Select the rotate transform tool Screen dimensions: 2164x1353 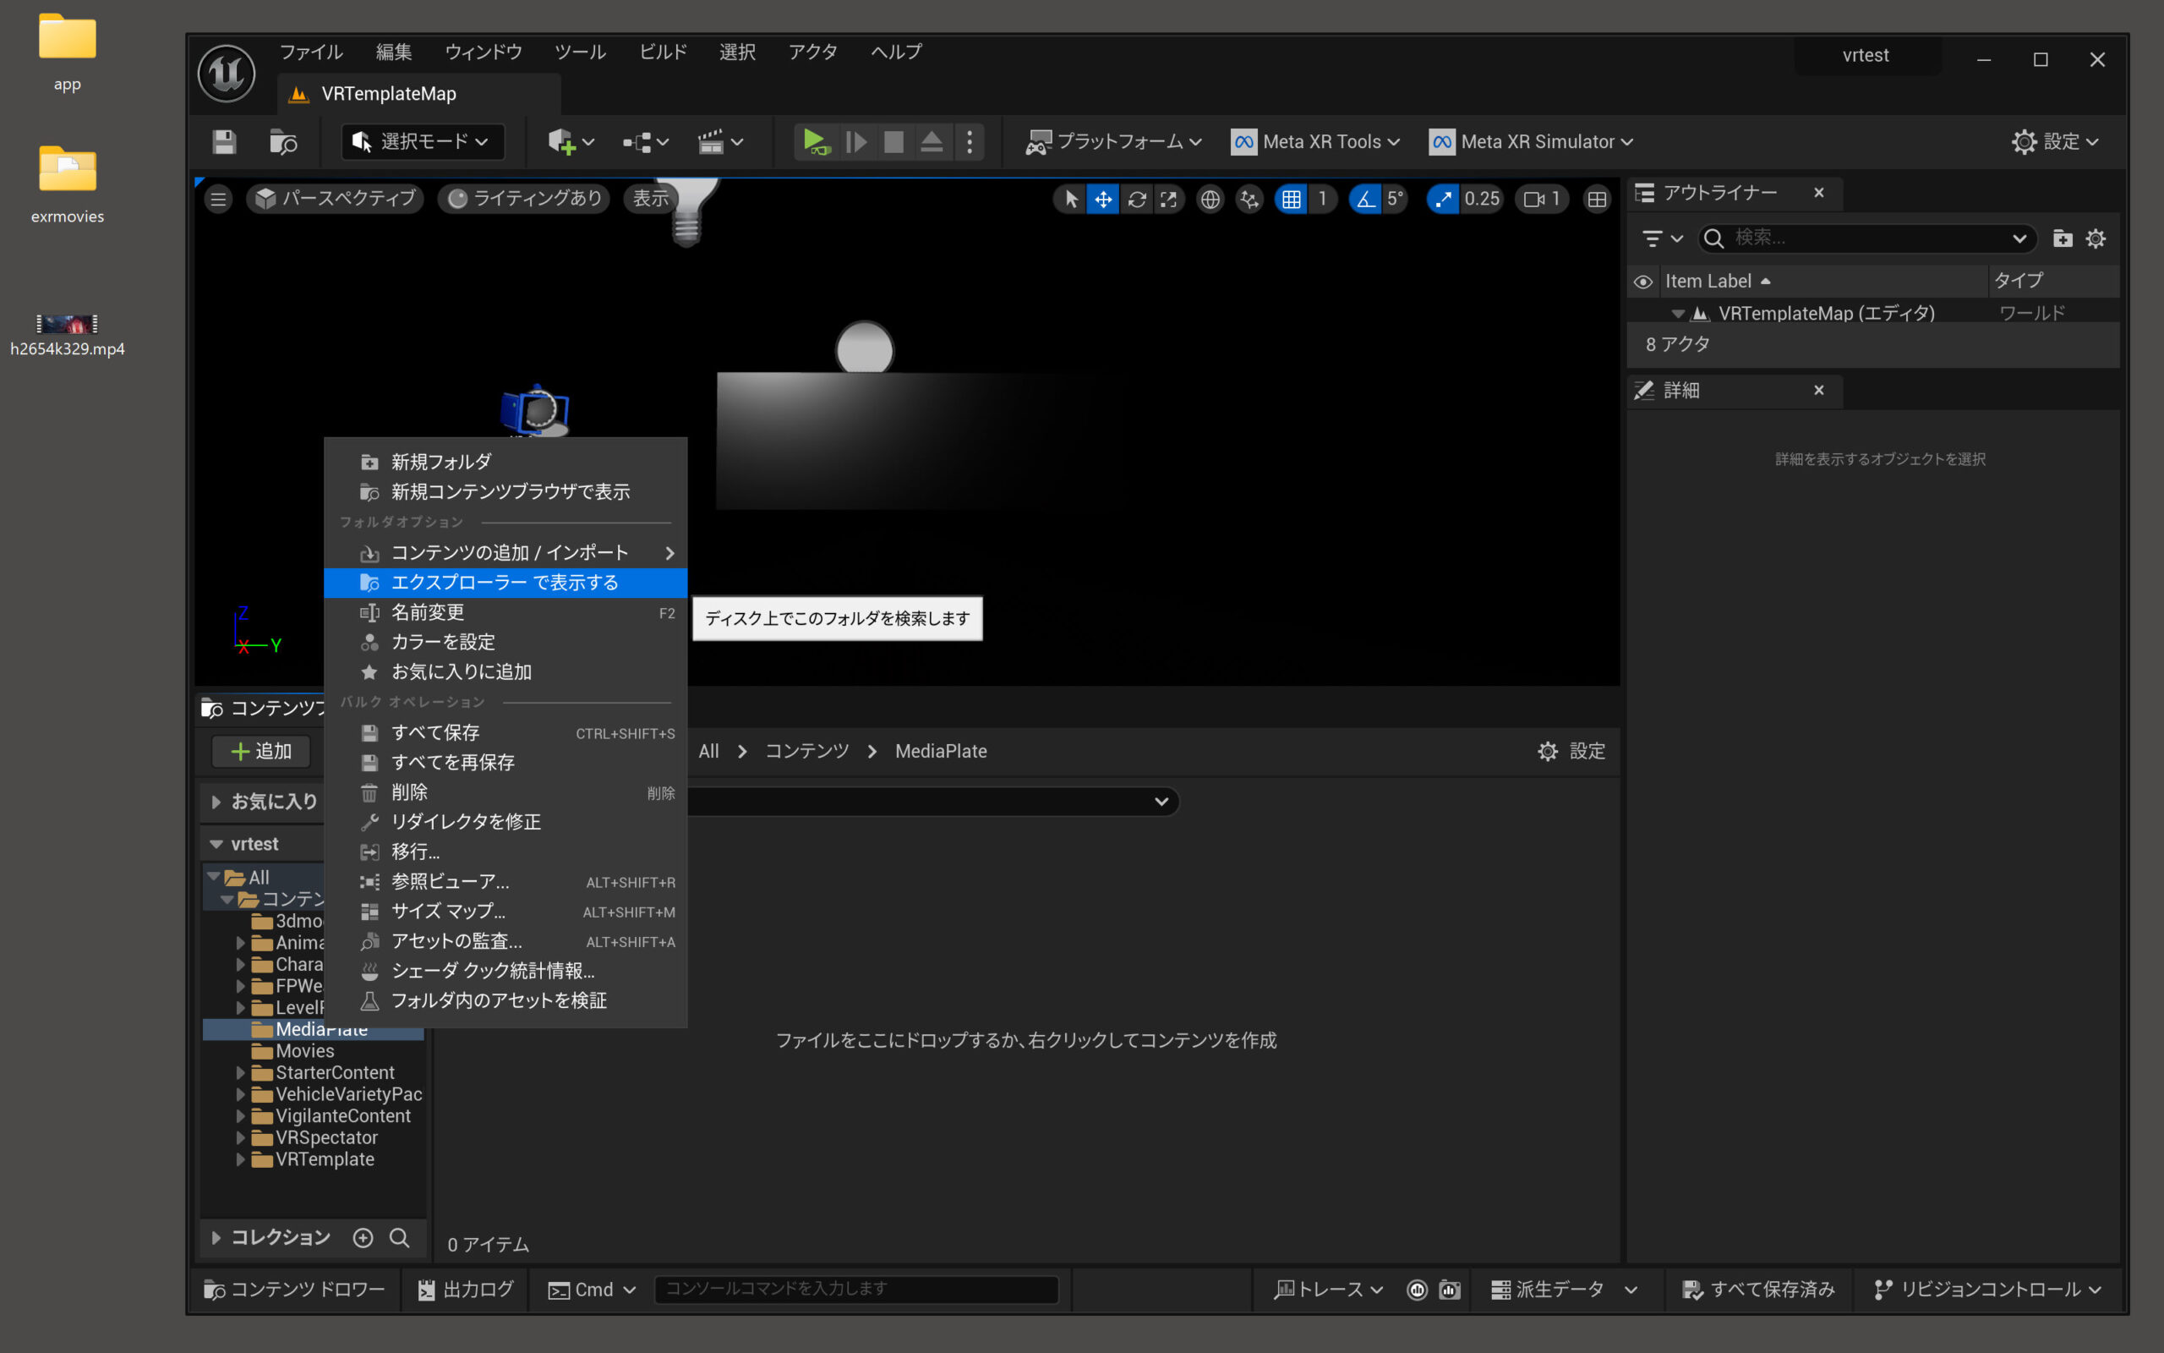[1137, 199]
